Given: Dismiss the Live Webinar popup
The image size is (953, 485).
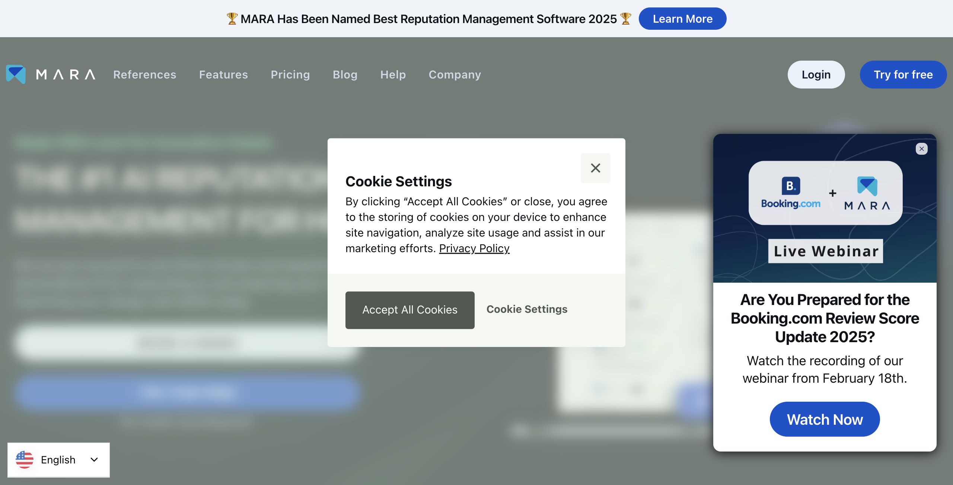Looking at the screenshot, I should point(921,149).
